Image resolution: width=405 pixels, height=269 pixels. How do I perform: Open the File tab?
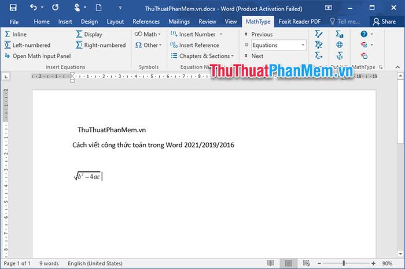[14, 22]
